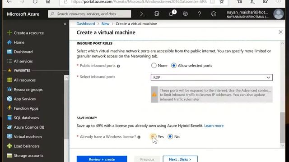Click browser more options ellipsis
This screenshot has width=289, height=162.
click(279, 1)
